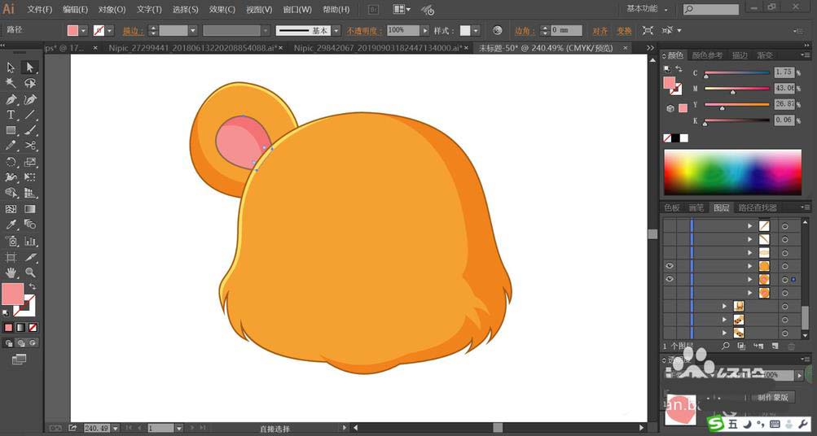Switch to the 路径查找器 panel tab

757,207
